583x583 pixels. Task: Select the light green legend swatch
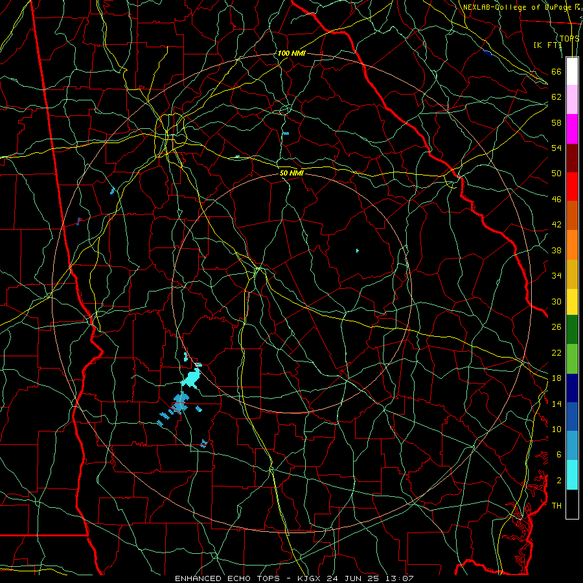[x=572, y=359]
